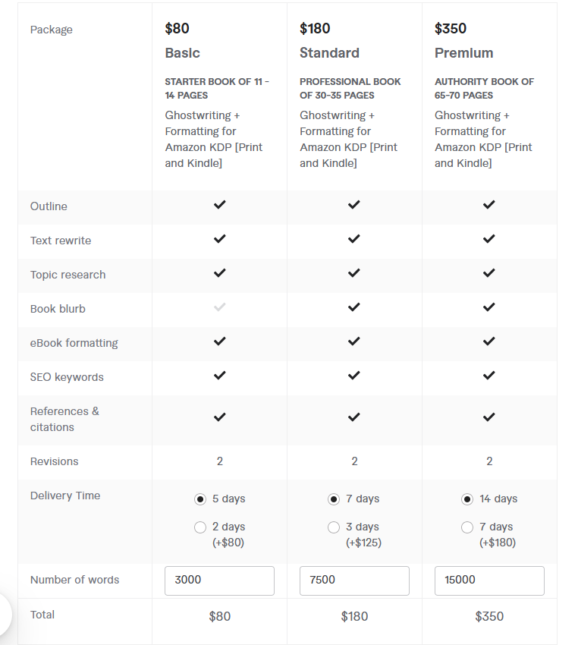Click the Standard 7500 words input field
This screenshot has width=578, height=645.
pos(354,580)
